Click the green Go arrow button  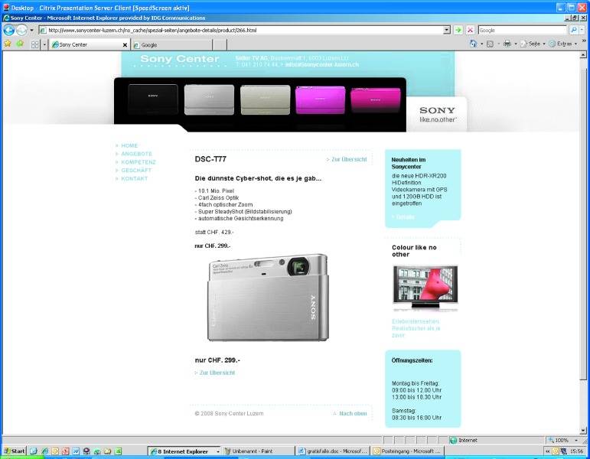(458, 30)
